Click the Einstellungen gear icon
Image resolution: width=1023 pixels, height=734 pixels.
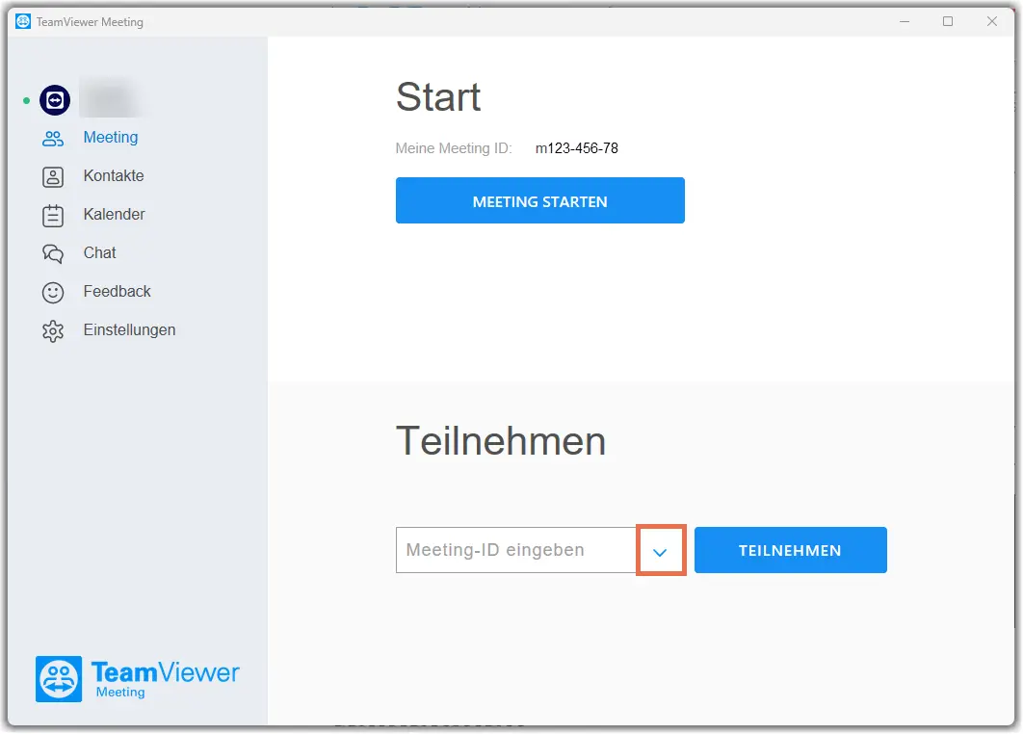pos(53,330)
